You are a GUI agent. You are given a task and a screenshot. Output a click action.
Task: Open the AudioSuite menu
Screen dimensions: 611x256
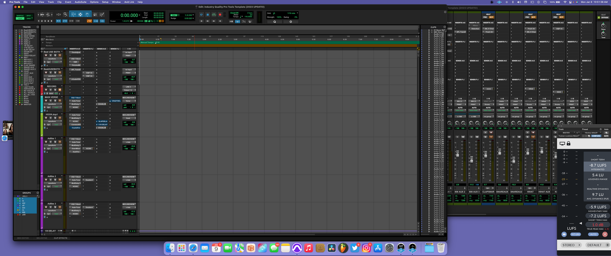pyautogui.click(x=80, y=2)
